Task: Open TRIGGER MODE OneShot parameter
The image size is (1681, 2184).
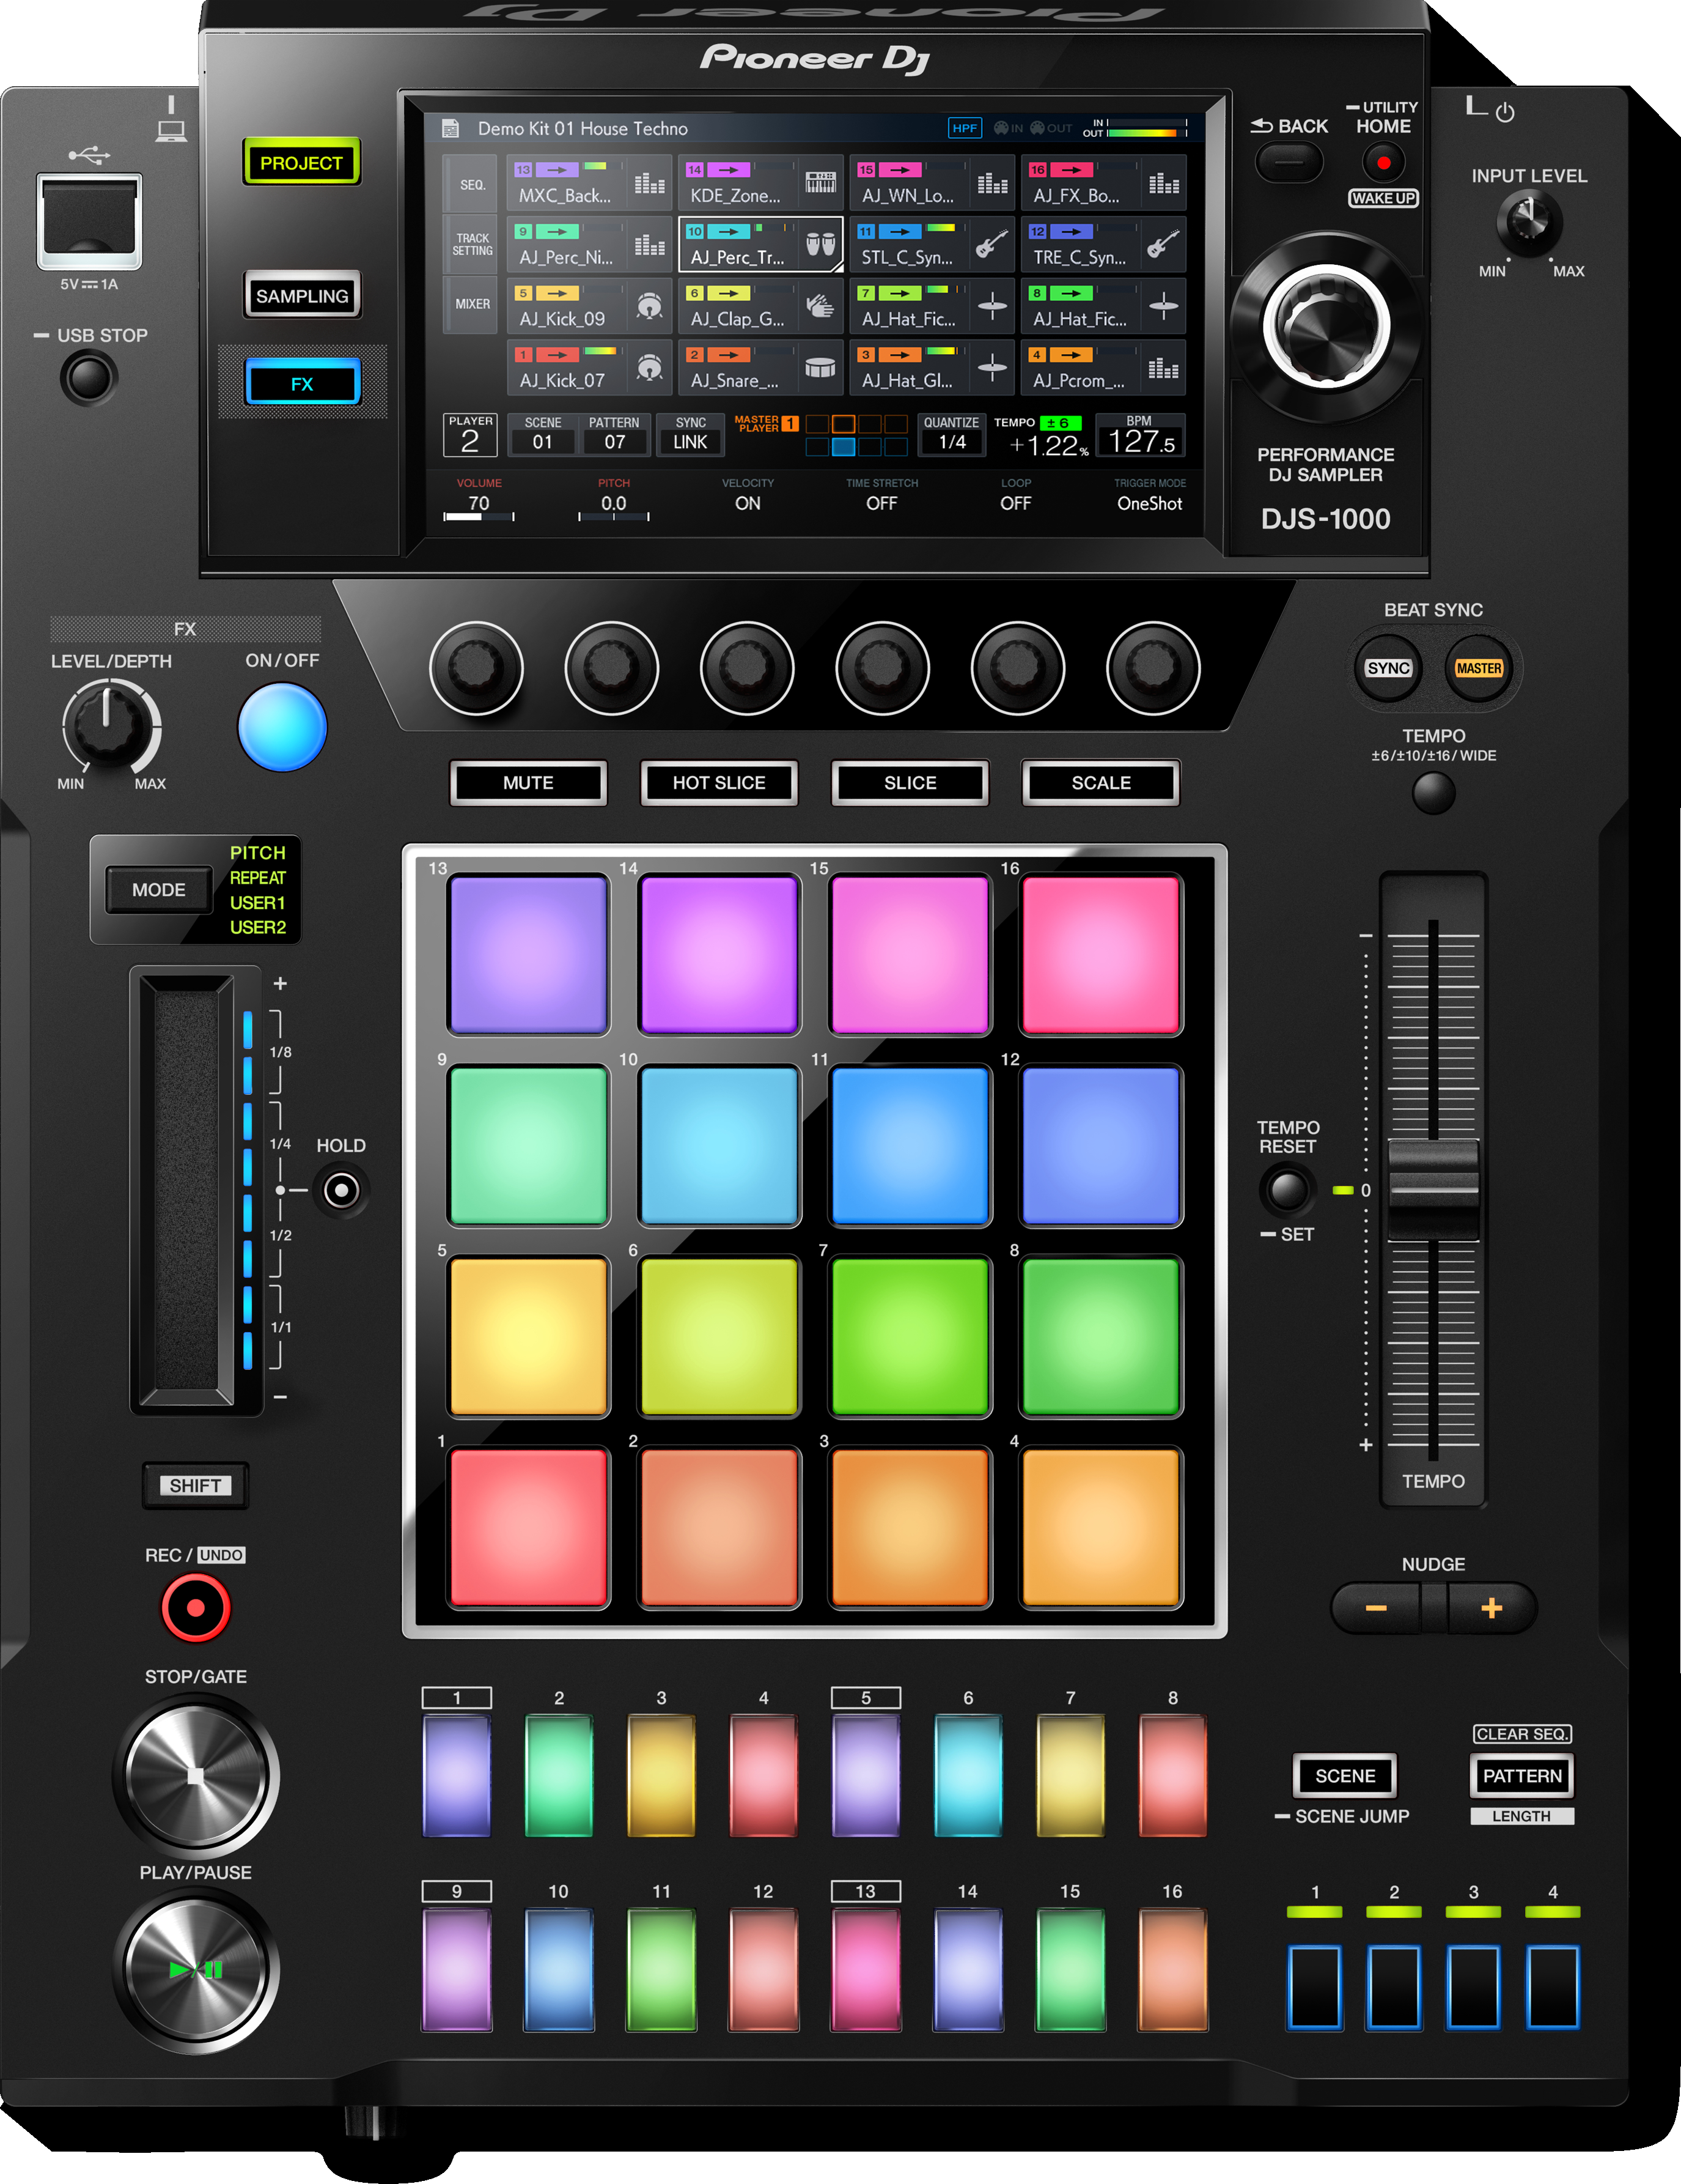Action: [1149, 495]
